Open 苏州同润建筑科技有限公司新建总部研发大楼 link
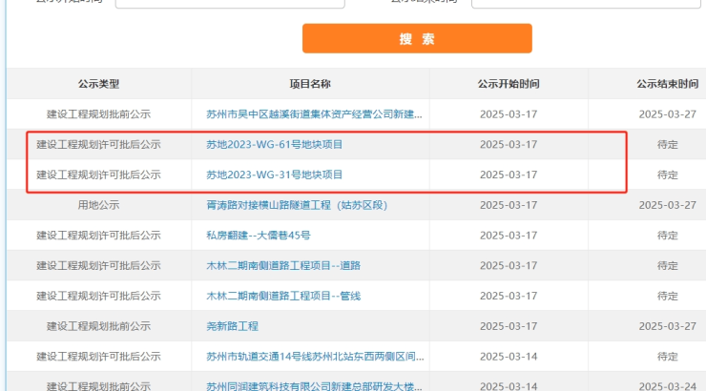Screen dimensions: 706x391 [314, 386]
